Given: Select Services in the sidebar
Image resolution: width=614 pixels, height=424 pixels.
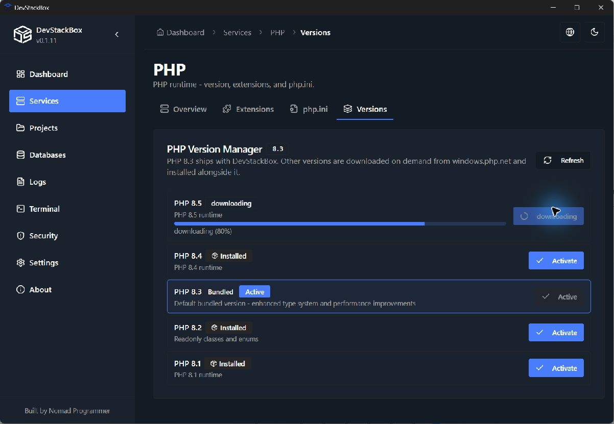Looking at the screenshot, I should 67,101.
